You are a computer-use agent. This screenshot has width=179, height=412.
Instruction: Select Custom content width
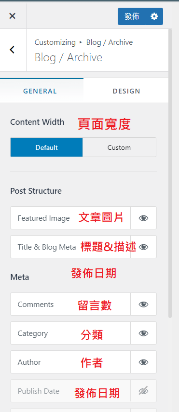click(119, 147)
